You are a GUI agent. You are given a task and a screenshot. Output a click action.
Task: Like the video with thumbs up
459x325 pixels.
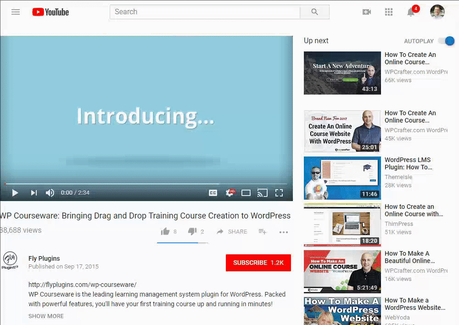[165, 232]
